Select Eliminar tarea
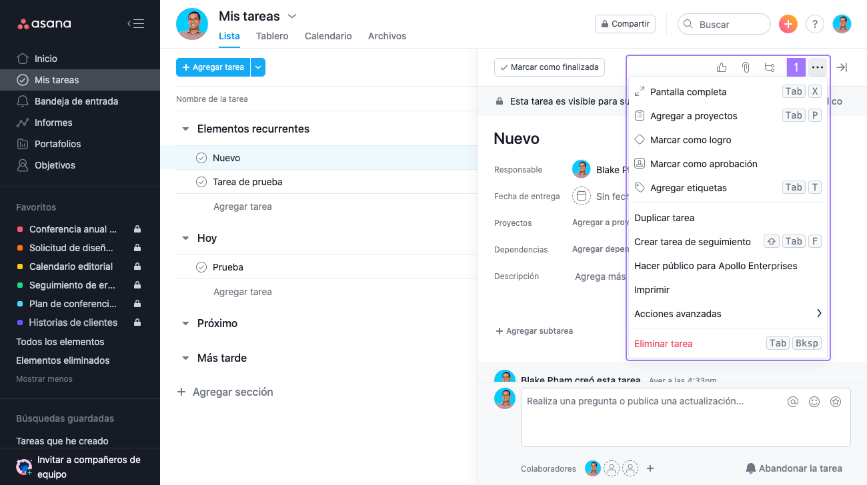The height and width of the screenshot is (485, 867). 728,344
